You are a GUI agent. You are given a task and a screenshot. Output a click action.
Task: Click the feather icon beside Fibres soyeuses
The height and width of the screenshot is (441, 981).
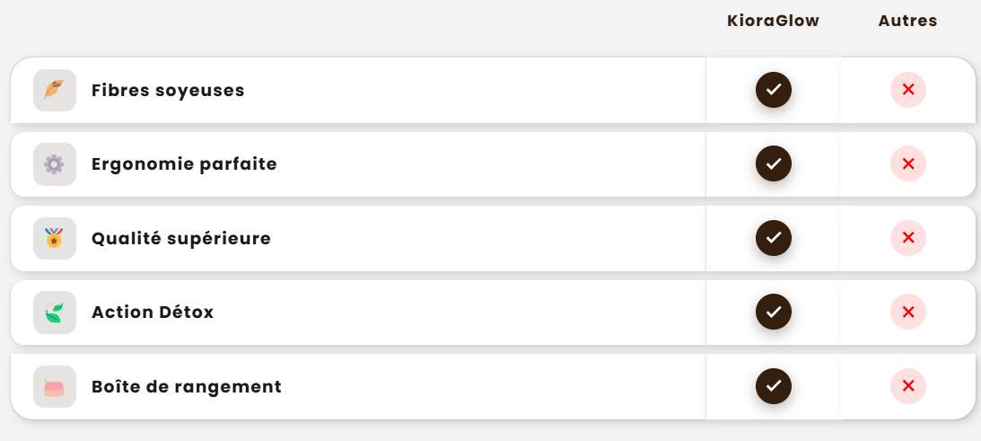(55, 90)
